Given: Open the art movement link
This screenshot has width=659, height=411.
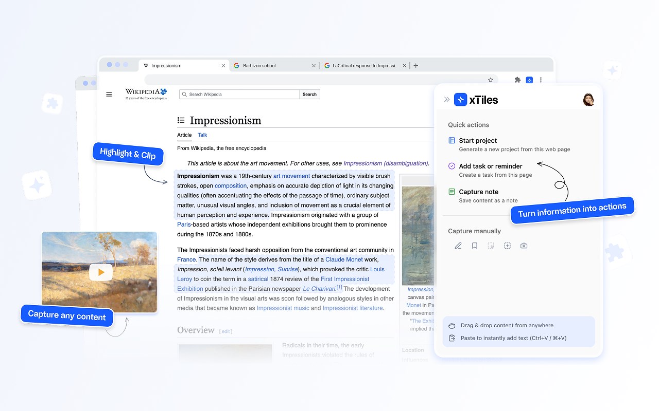Looking at the screenshot, I should (x=291, y=176).
